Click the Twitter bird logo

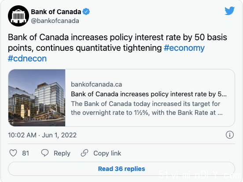click(x=229, y=11)
